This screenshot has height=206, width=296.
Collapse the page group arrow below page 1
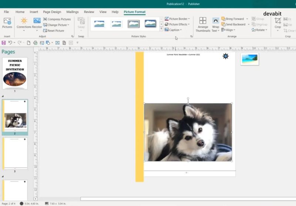tap(3, 96)
